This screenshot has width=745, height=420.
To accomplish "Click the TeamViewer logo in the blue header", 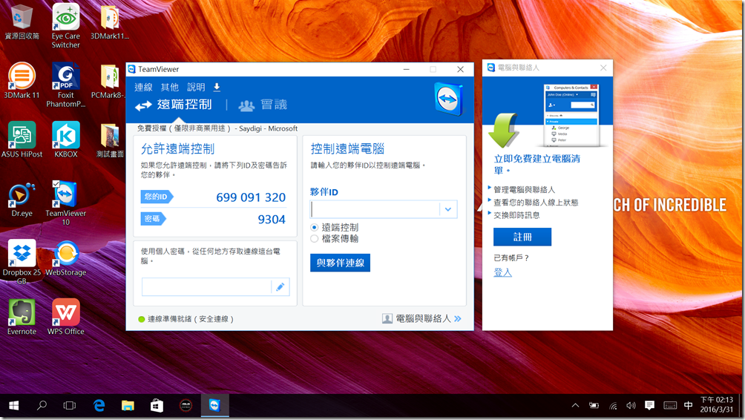I will tap(448, 99).
